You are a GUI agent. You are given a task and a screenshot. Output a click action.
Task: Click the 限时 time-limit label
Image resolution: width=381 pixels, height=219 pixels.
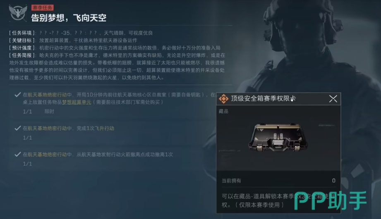(x=49, y=112)
